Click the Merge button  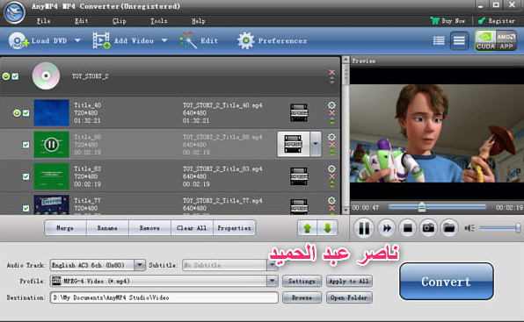[65, 228]
